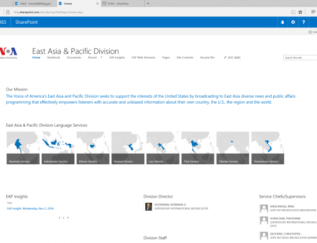Open VORACHAK, PHAYSARN profile link
The width and height of the screenshot is (317, 243).
coord(285,218)
